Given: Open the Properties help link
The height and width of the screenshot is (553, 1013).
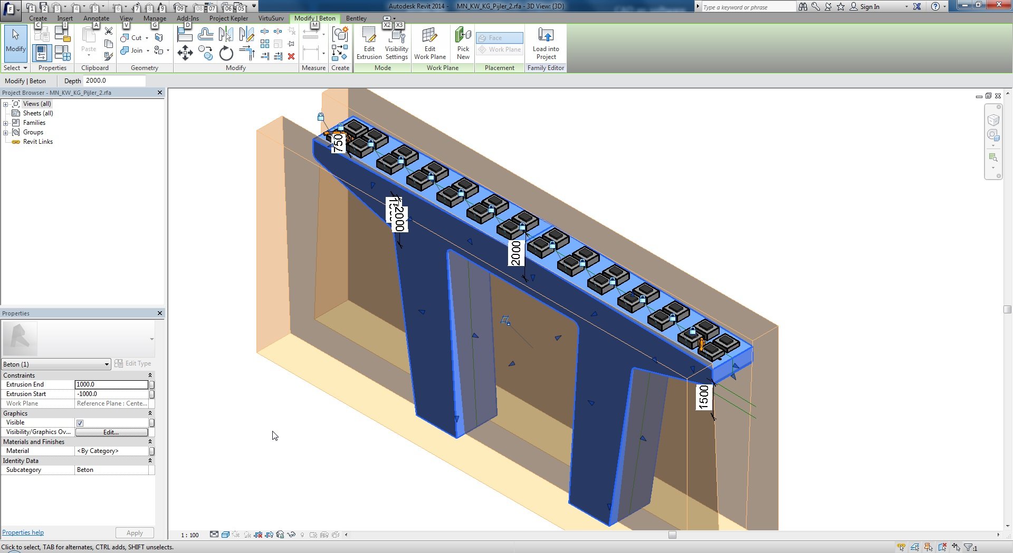Looking at the screenshot, I should click(x=23, y=532).
